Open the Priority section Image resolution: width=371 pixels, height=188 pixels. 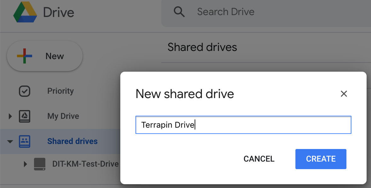click(x=60, y=91)
